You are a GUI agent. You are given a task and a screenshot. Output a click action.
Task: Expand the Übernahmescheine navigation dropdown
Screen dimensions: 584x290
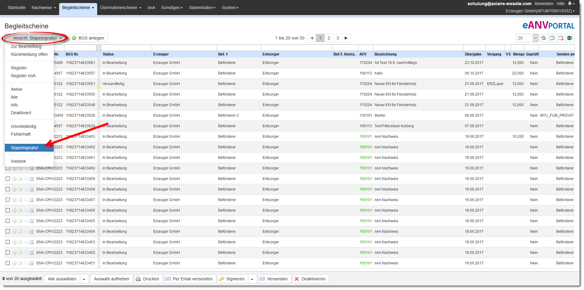pos(121,8)
